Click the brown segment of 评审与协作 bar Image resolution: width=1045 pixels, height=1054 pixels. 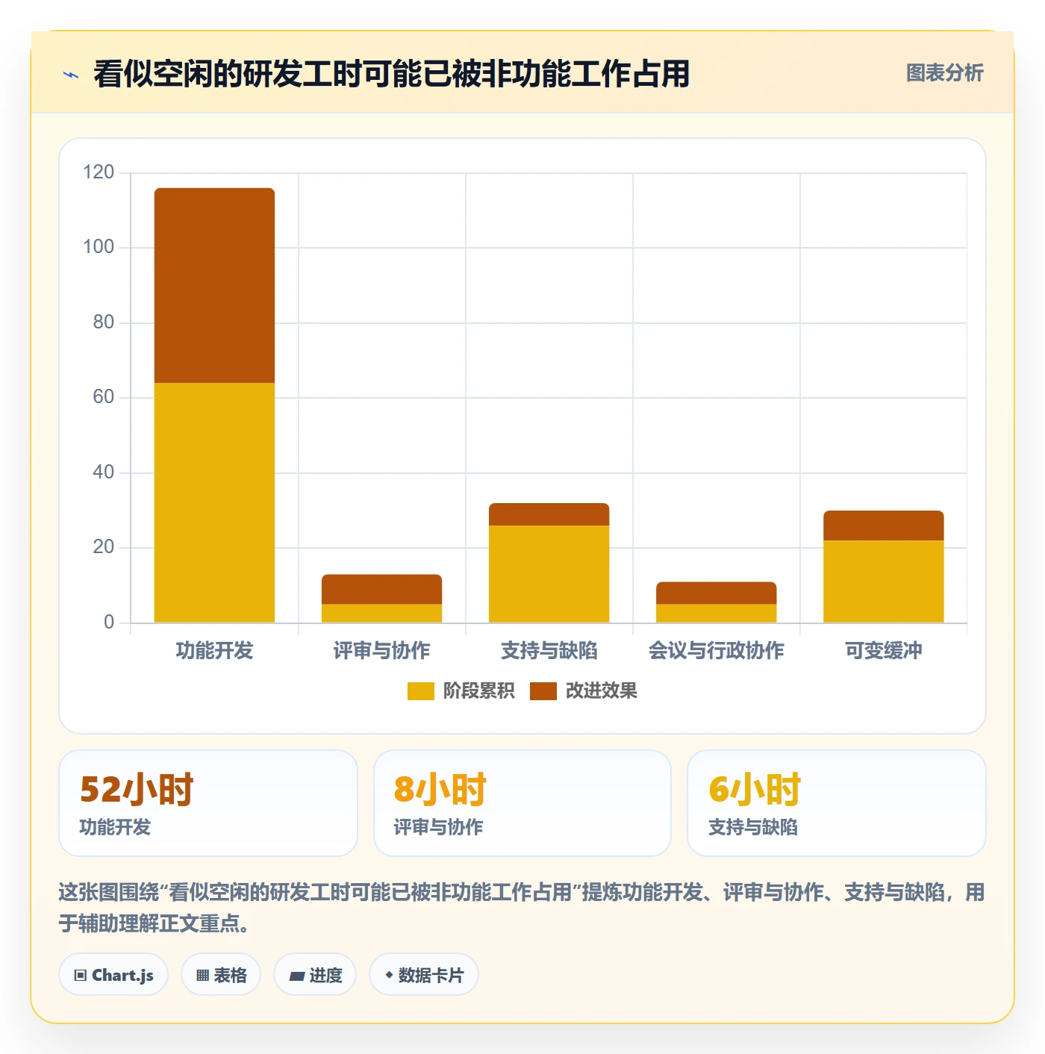[381, 589]
